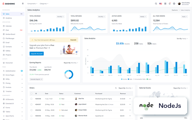
Task: Check the box for order #DK1015
Action: (31, 116)
